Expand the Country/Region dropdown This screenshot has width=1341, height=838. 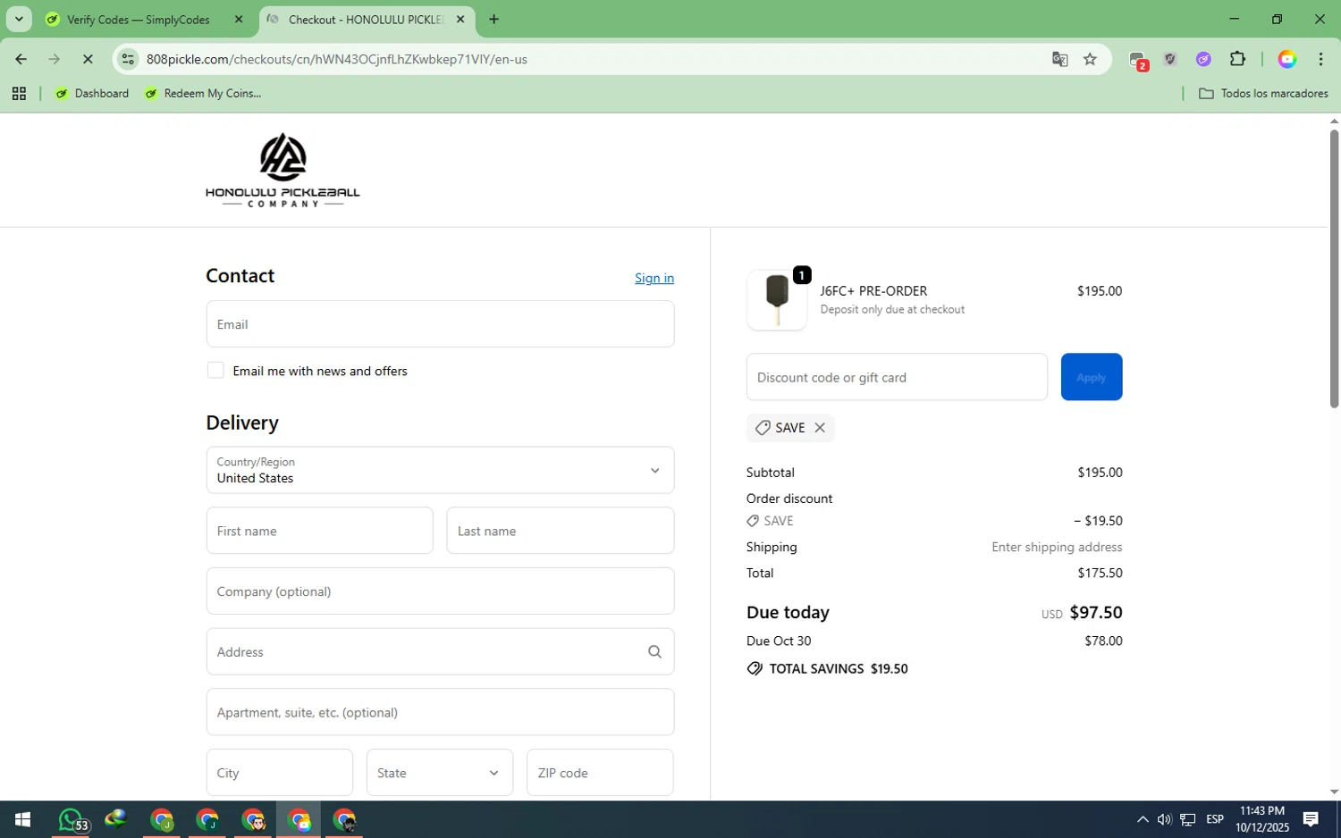[440, 470]
